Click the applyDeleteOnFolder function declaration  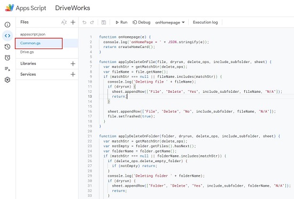pyautogui.click(x=190, y=136)
